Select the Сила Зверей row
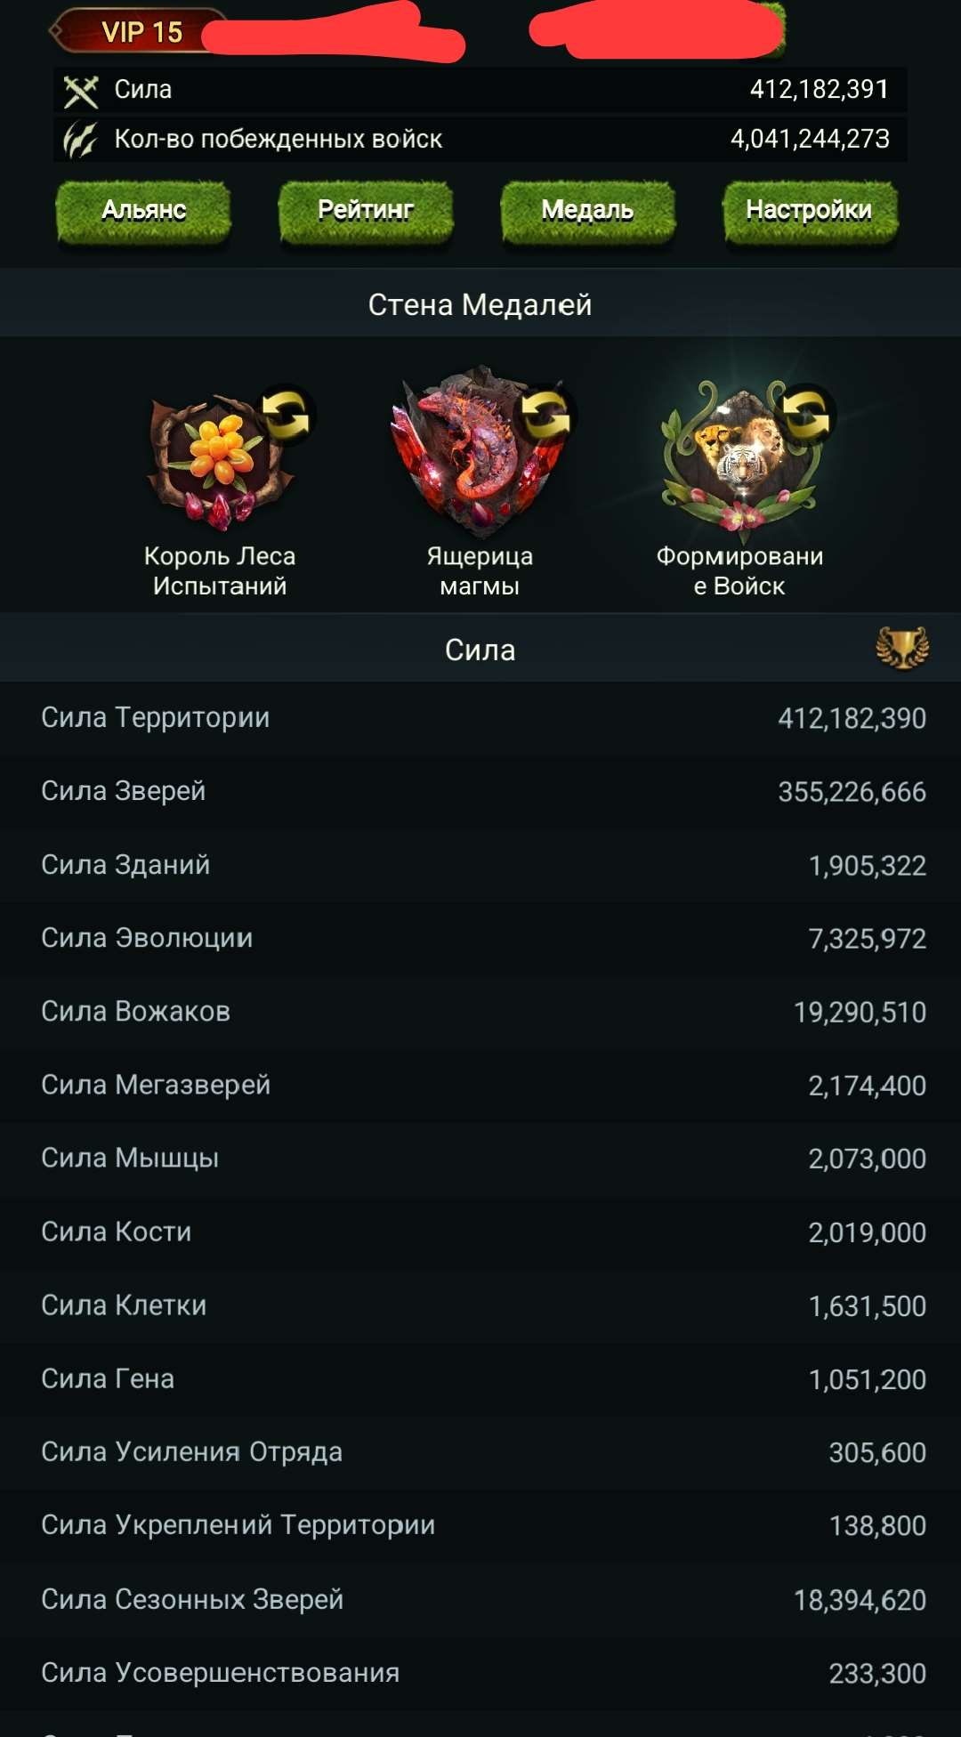The height and width of the screenshot is (1737, 961). [480, 791]
